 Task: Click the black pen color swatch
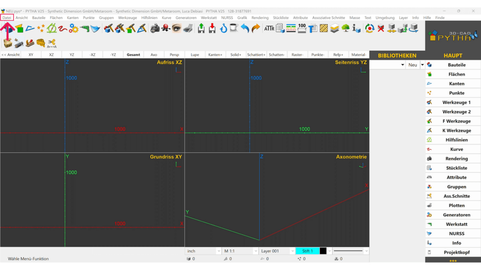[323, 251]
